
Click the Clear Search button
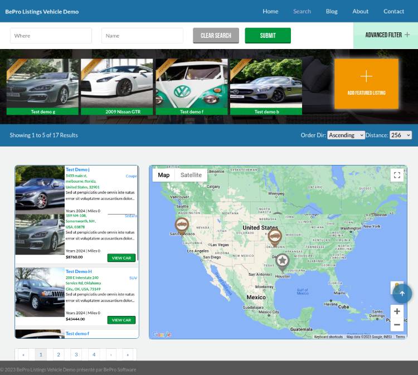click(x=216, y=36)
